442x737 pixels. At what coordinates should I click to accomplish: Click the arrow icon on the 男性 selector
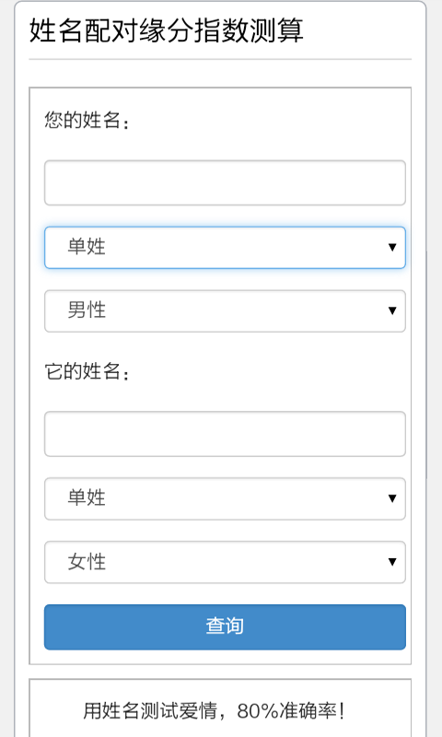[x=392, y=310]
